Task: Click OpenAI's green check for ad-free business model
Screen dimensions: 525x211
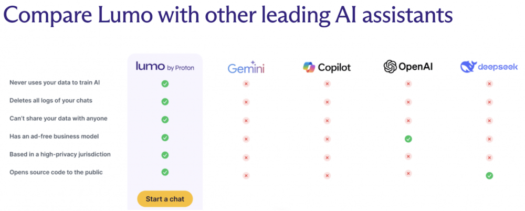Action: coord(408,139)
